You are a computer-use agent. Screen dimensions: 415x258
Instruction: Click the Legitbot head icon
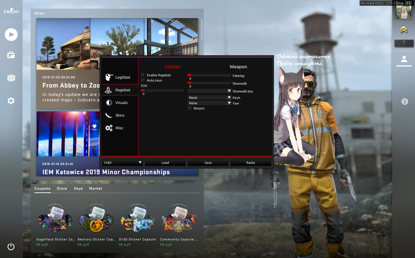pos(109,77)
